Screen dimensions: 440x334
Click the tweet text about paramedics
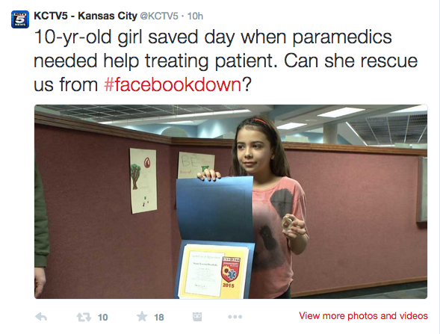[226, 61]
